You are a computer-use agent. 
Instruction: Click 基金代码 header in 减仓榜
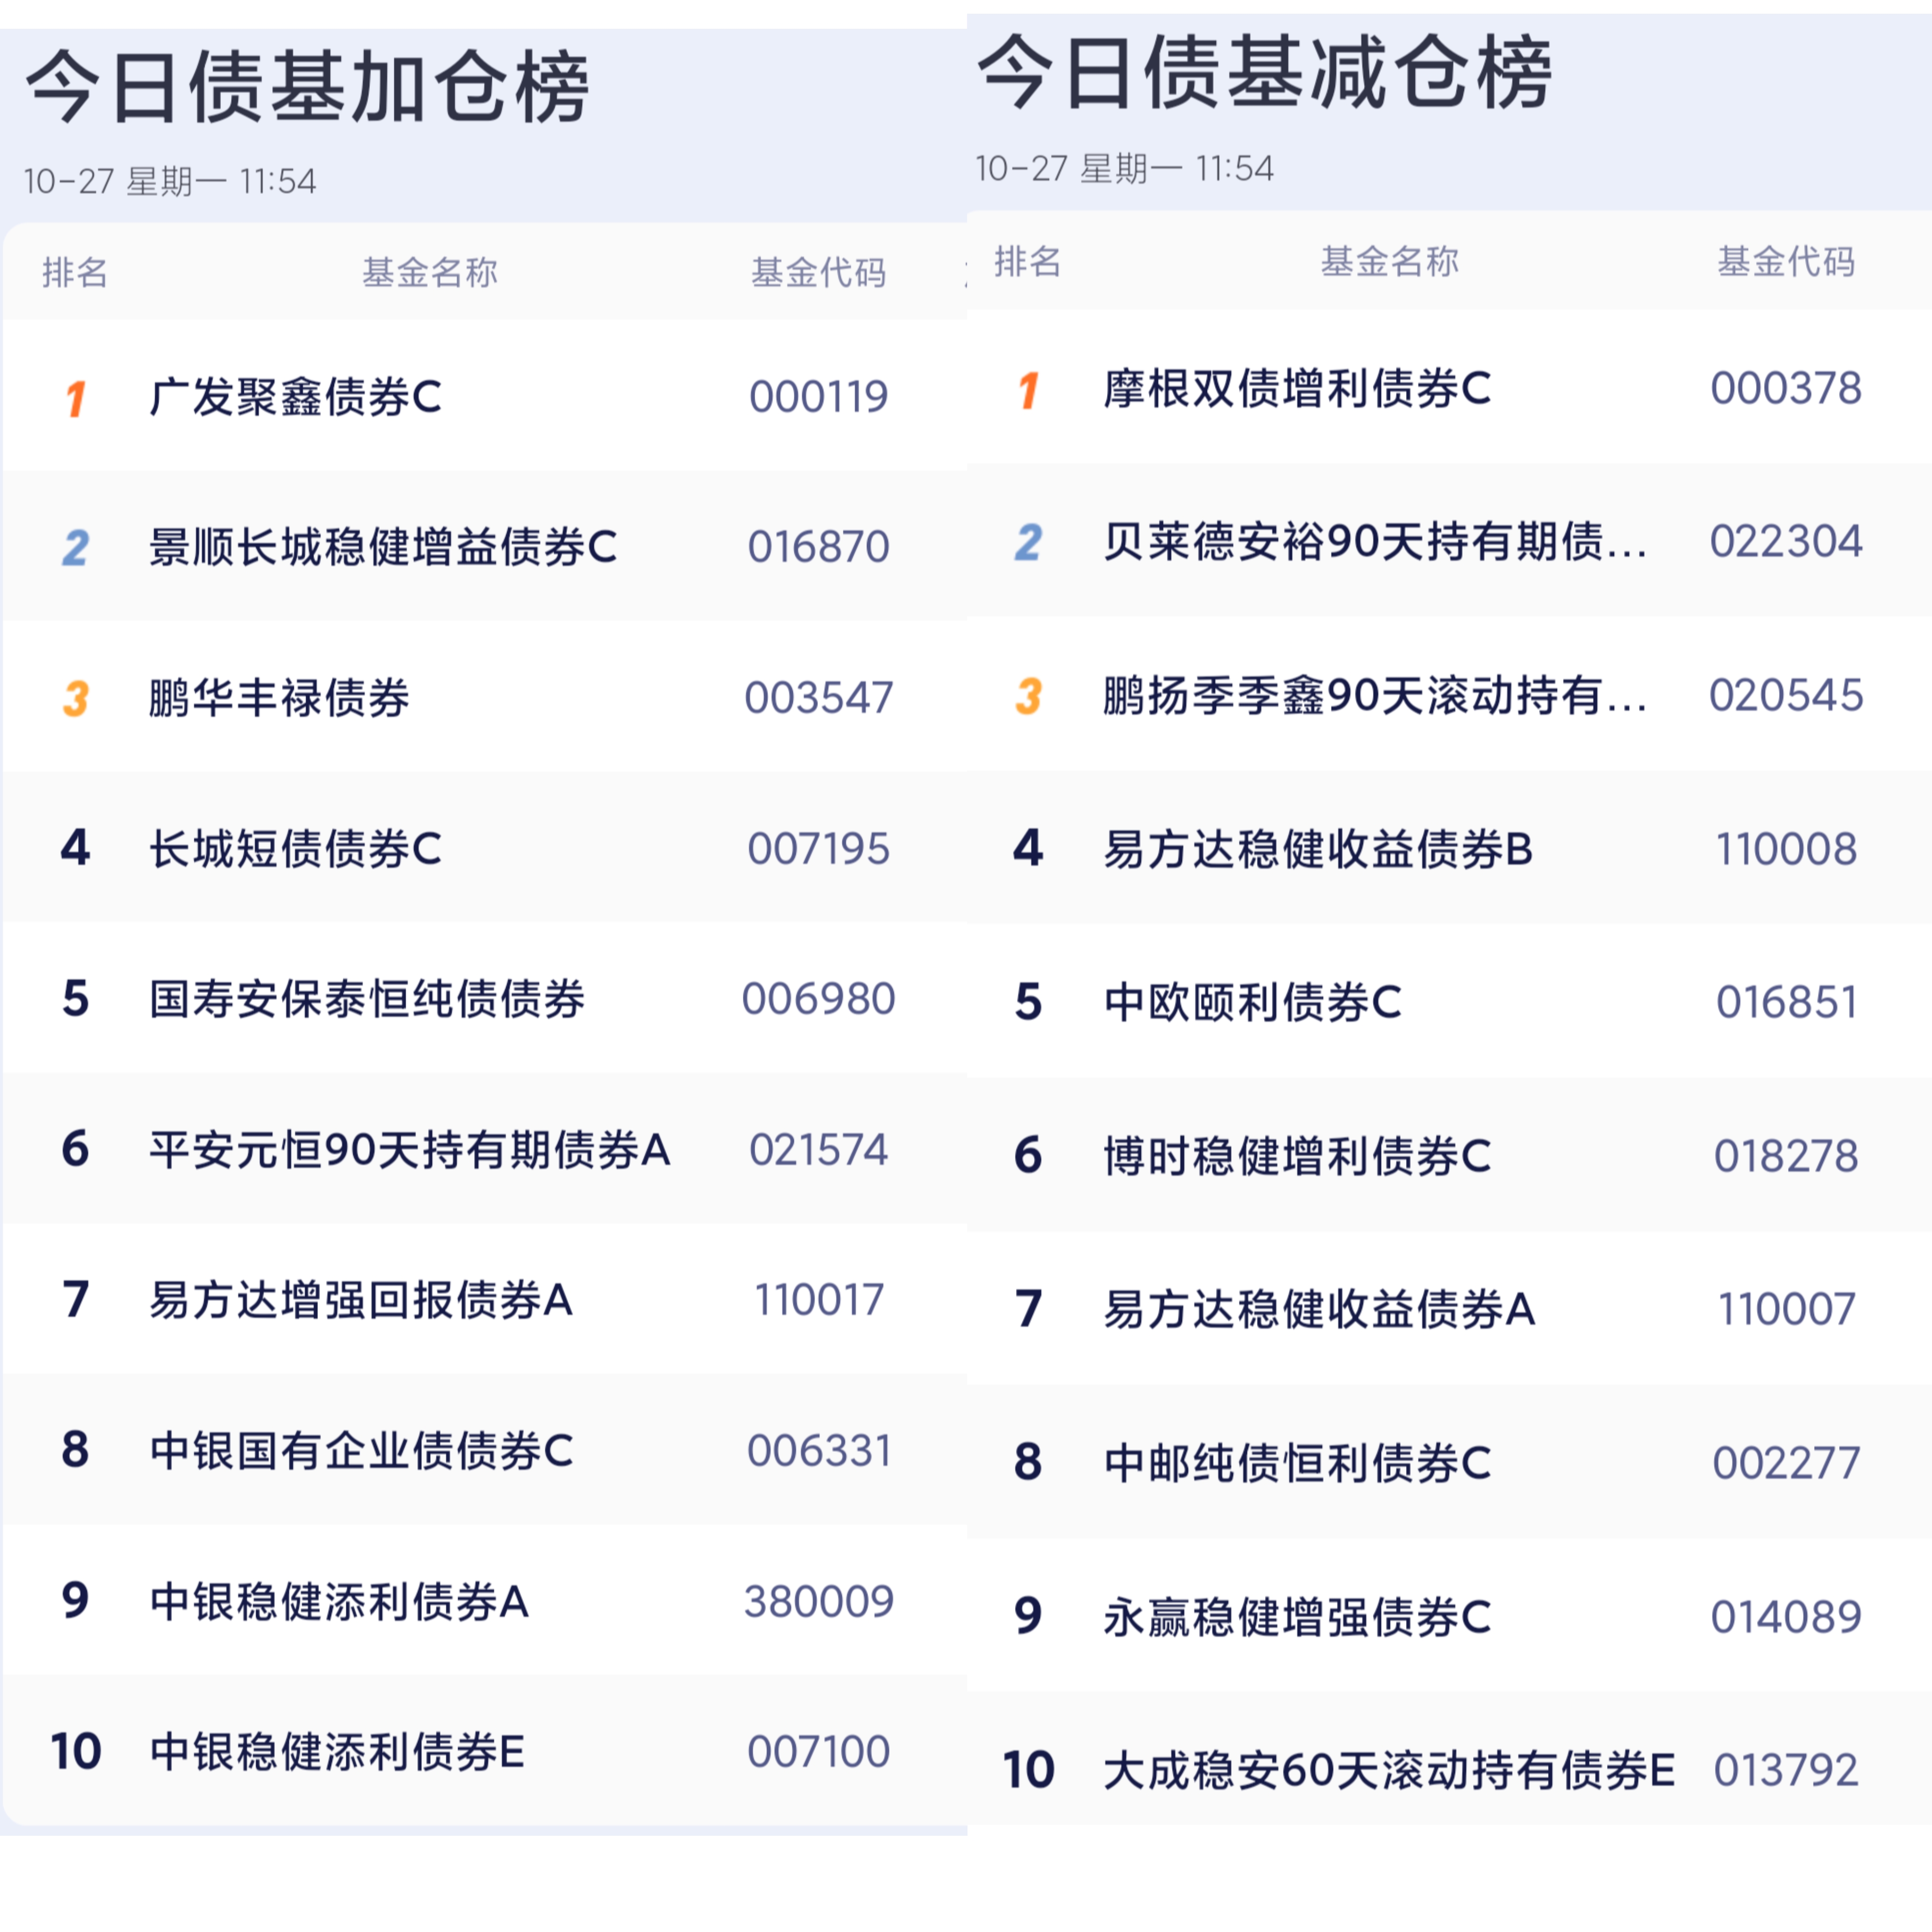click(x=1785, y=262)
